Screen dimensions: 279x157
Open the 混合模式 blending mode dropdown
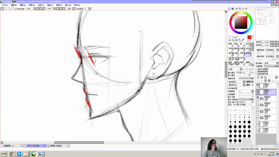coord(271,63)
